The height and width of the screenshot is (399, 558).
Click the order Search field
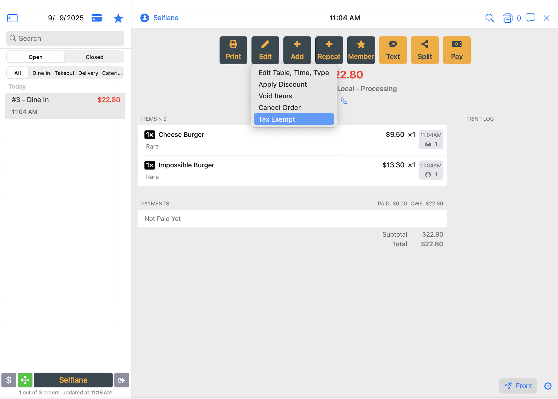tap(65, 38)
